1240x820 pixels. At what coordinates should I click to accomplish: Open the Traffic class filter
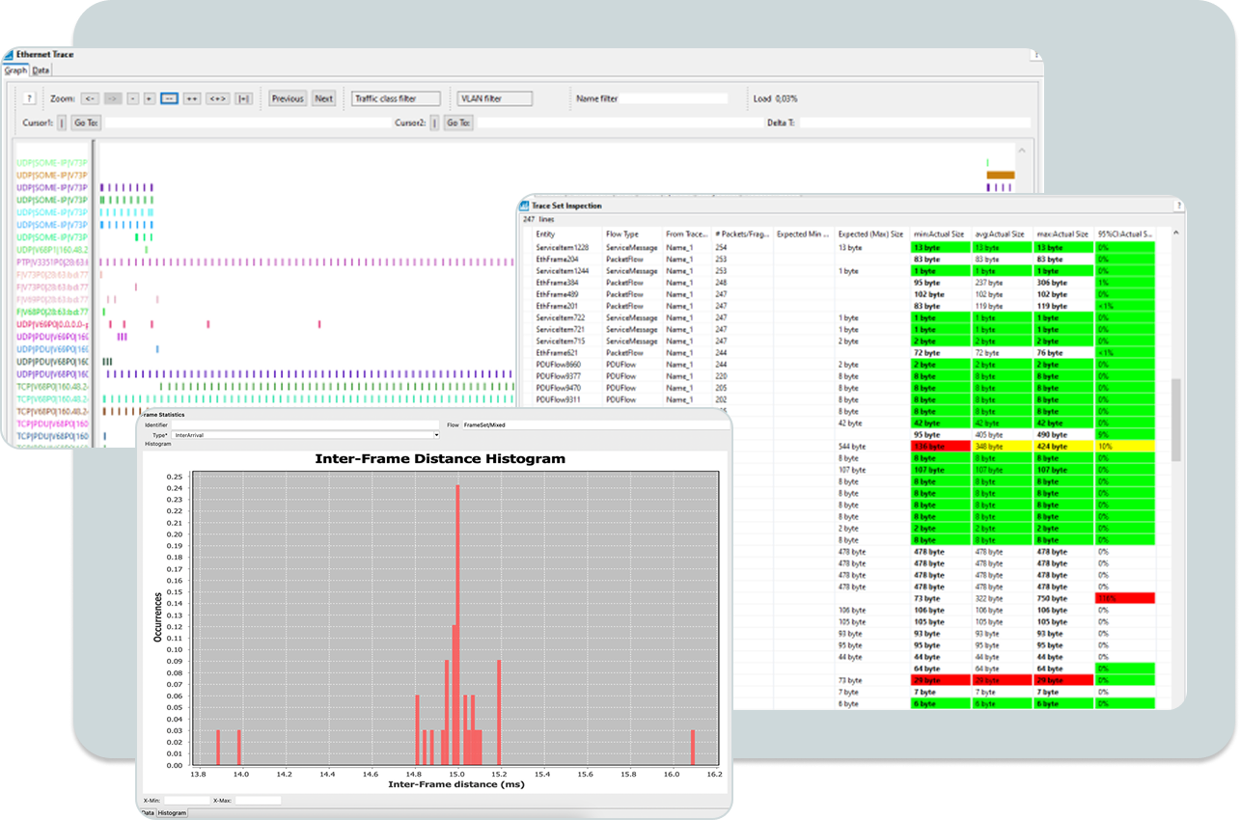click(396, 98)
